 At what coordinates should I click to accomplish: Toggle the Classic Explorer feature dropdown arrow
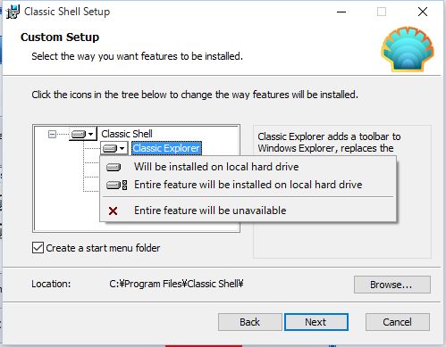[122, 148]
